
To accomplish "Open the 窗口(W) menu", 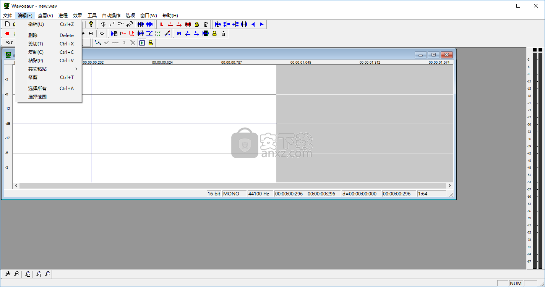I will pos(149,15).
